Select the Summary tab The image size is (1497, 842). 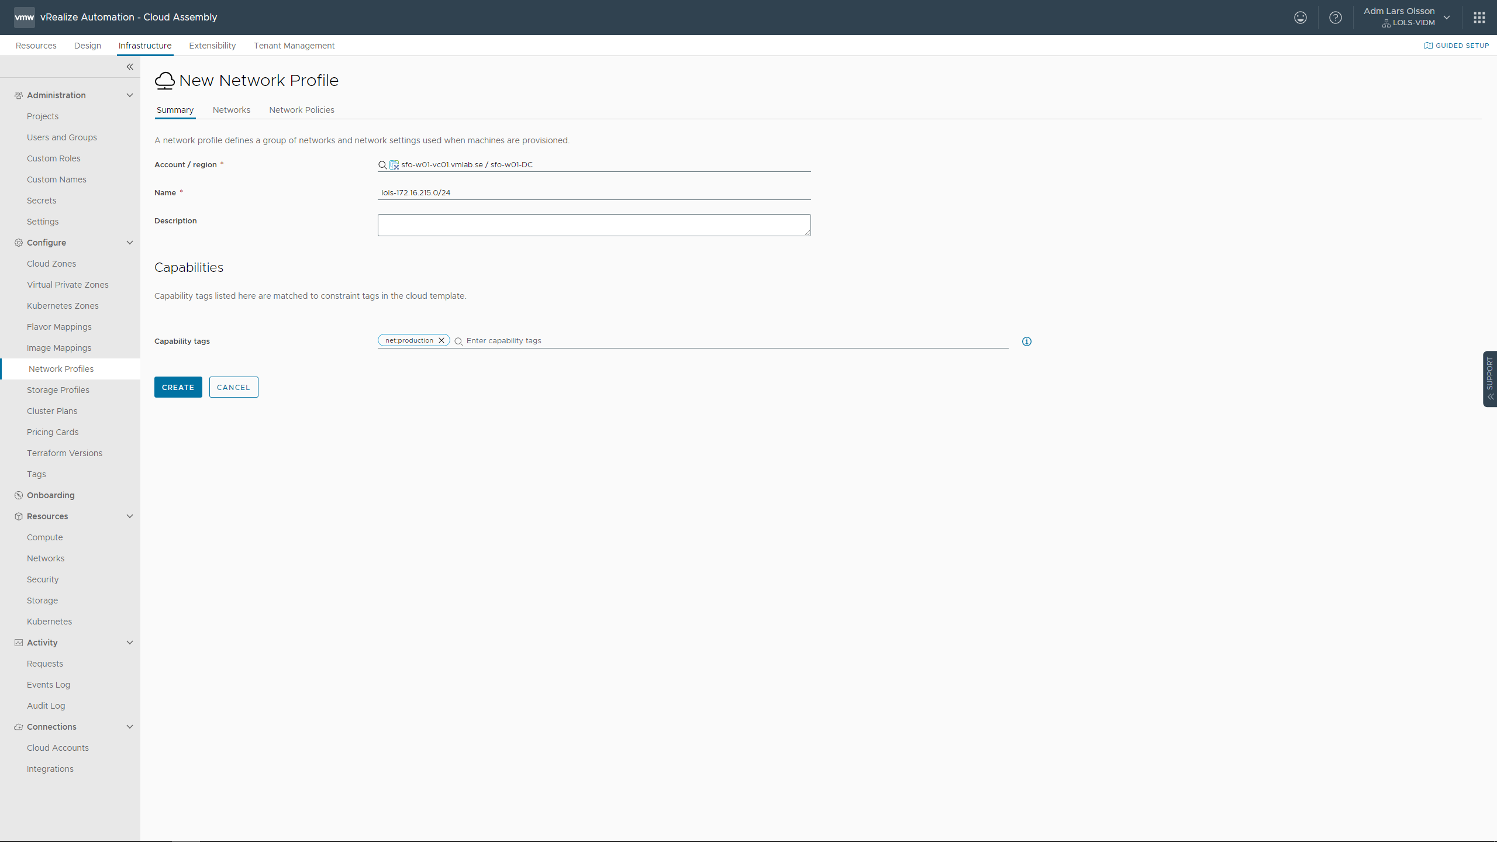175,110
